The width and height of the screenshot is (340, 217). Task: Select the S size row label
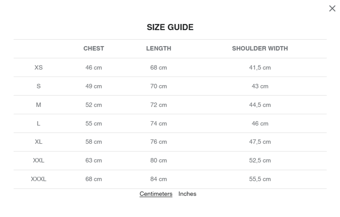point(39,86)
